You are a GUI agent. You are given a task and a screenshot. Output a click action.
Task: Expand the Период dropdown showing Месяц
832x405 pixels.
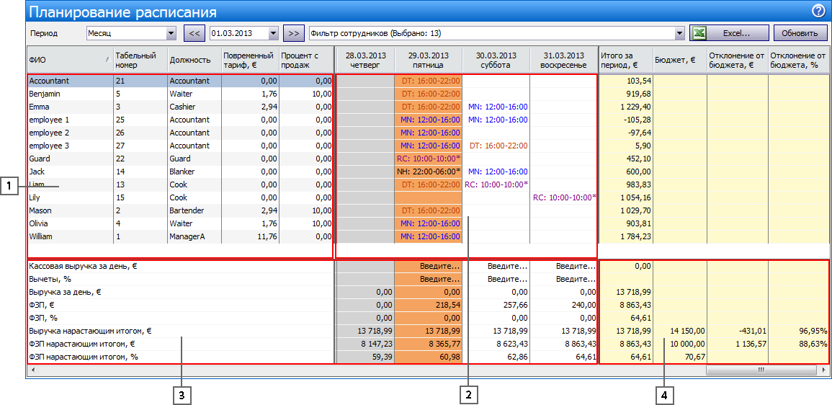click(x=171, y=33)
